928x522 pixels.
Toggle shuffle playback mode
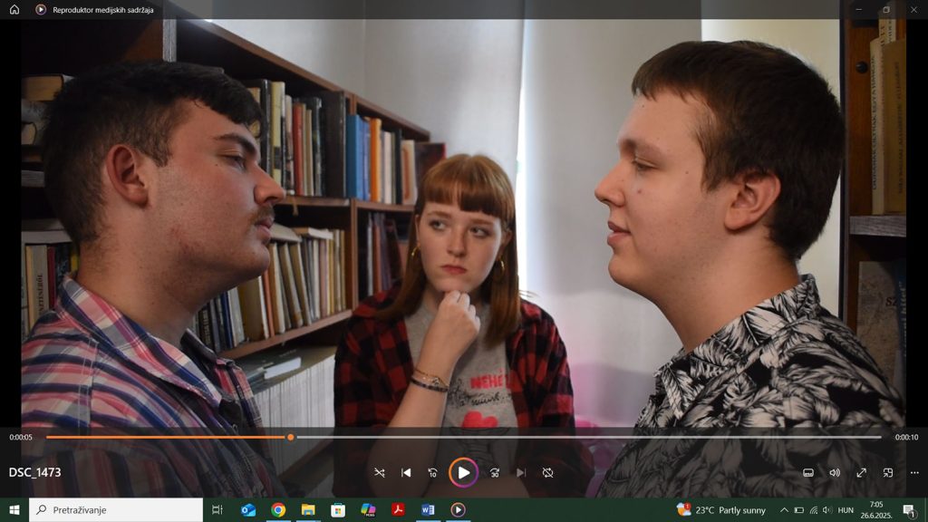click(x=379, y=472)
